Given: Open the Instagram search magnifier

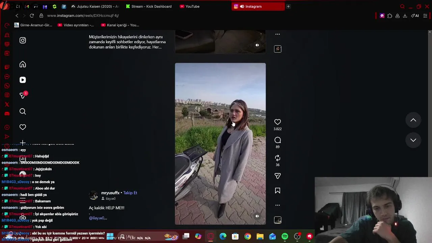Looking at the screenshot, I should point(23,111).
